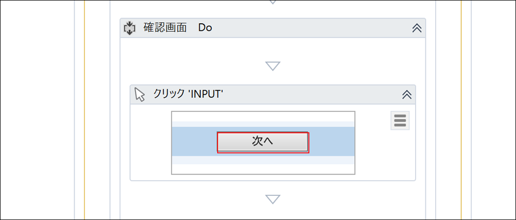Collapse the 確認画面 Do sequence
The image size is (516, 220).
tap(417, 28)
